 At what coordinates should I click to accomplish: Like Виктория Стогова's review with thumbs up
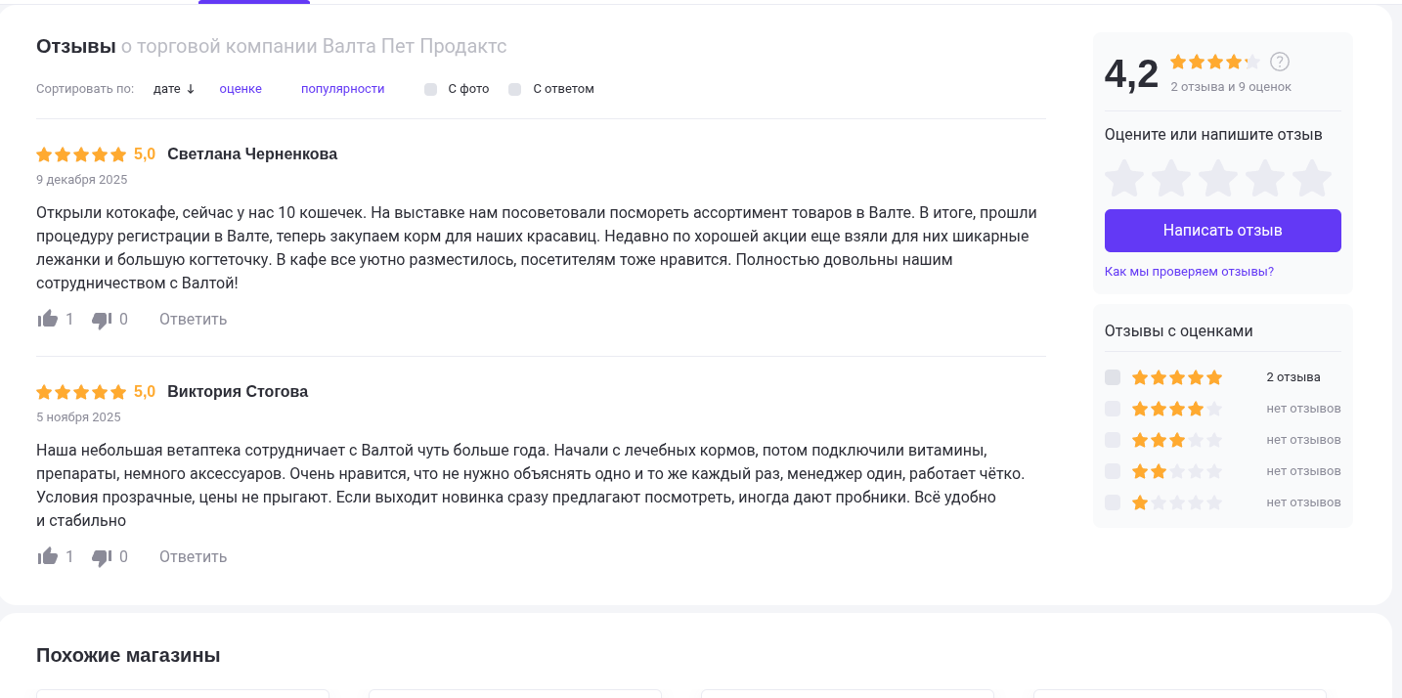pos(48,556)
